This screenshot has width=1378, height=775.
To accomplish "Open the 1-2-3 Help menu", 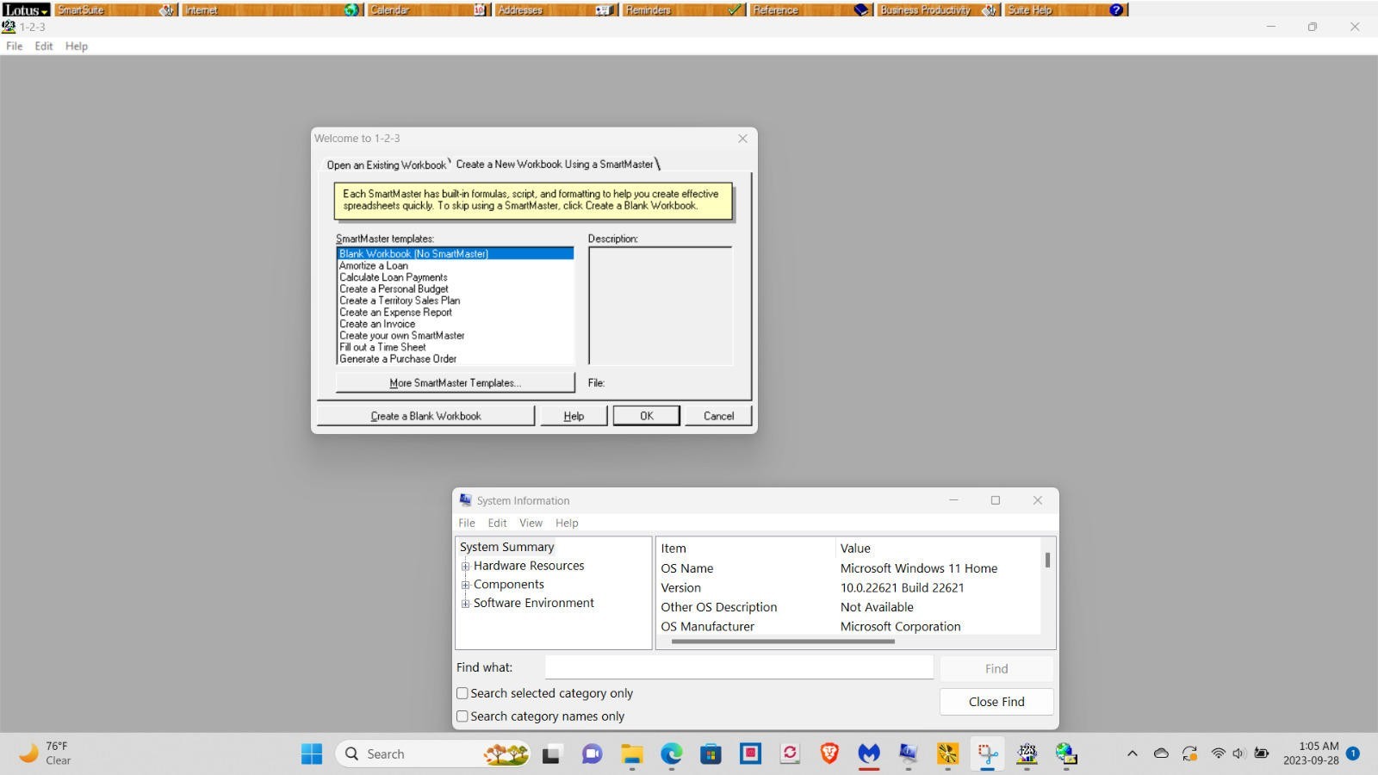I will 77,46.
